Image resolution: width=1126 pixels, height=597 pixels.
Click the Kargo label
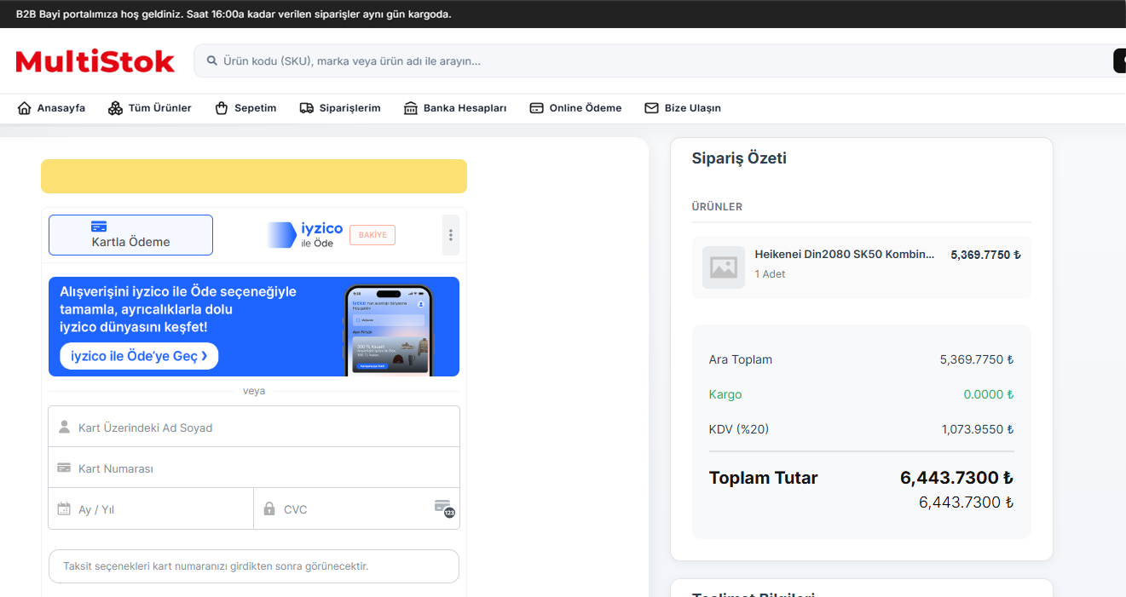[725, 394]
